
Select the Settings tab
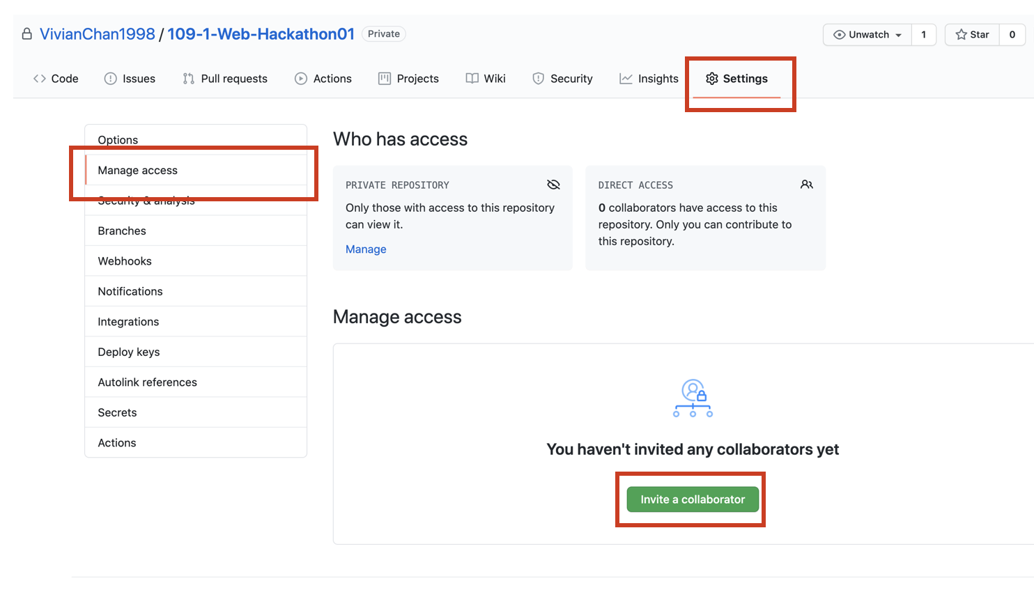(736, 79)
